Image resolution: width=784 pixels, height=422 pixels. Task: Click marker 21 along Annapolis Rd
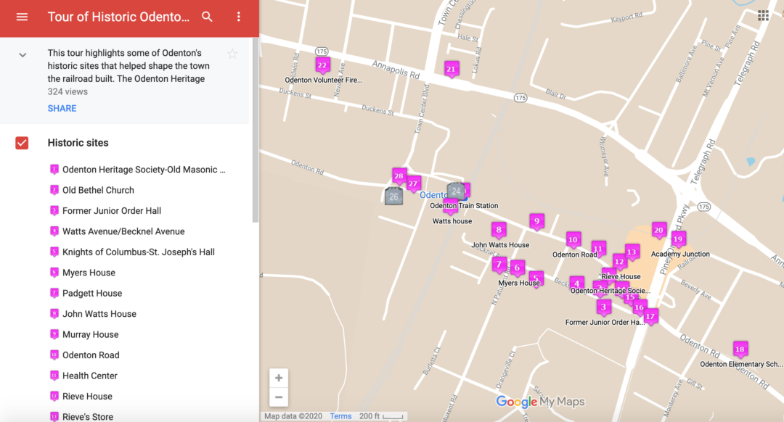pos(452,68)
